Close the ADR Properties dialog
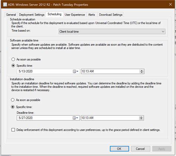 pyautogui.click(x=170, y=4)
